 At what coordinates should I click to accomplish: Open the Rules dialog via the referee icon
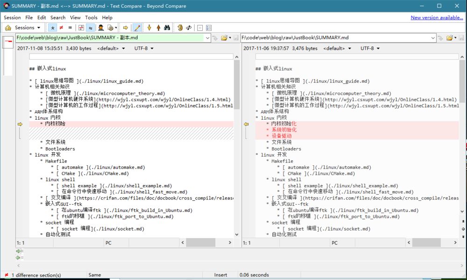click(101, 27)
